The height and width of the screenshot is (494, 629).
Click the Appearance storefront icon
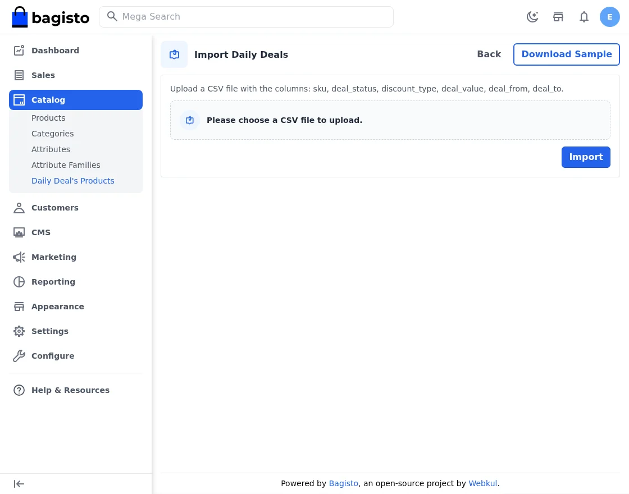tap(19, 307)
